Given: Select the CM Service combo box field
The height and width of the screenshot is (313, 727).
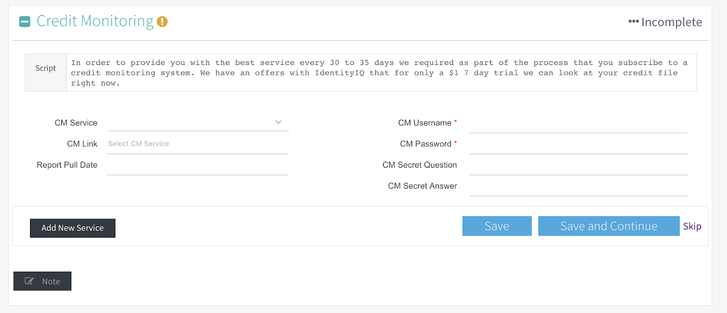Looking at the screenshot, I should tap(198, 122).
